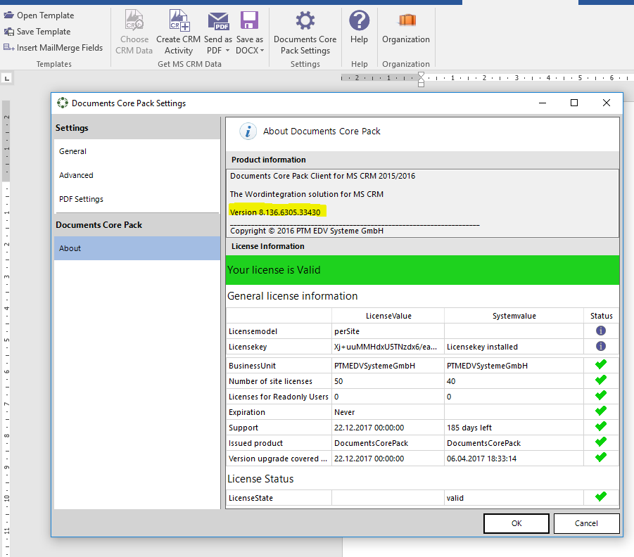Click the Licensekey value cell 'Xj+uuMMHdxU5TNzdx6/ea...'
The height and width of the screenshot is (557, 634).
click(x=388, y=347)
